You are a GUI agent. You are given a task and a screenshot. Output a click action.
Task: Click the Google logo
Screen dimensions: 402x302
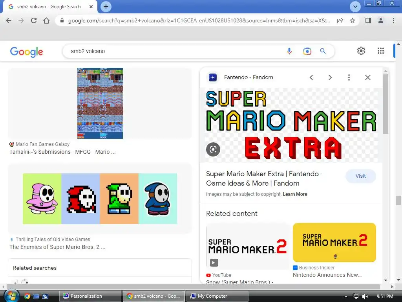coord(26,52)
